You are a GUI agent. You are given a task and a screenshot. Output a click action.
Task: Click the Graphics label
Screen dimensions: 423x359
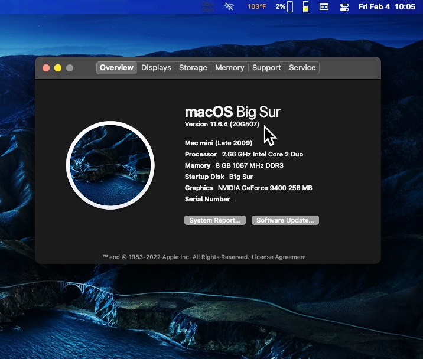click(x=199, y=188)
